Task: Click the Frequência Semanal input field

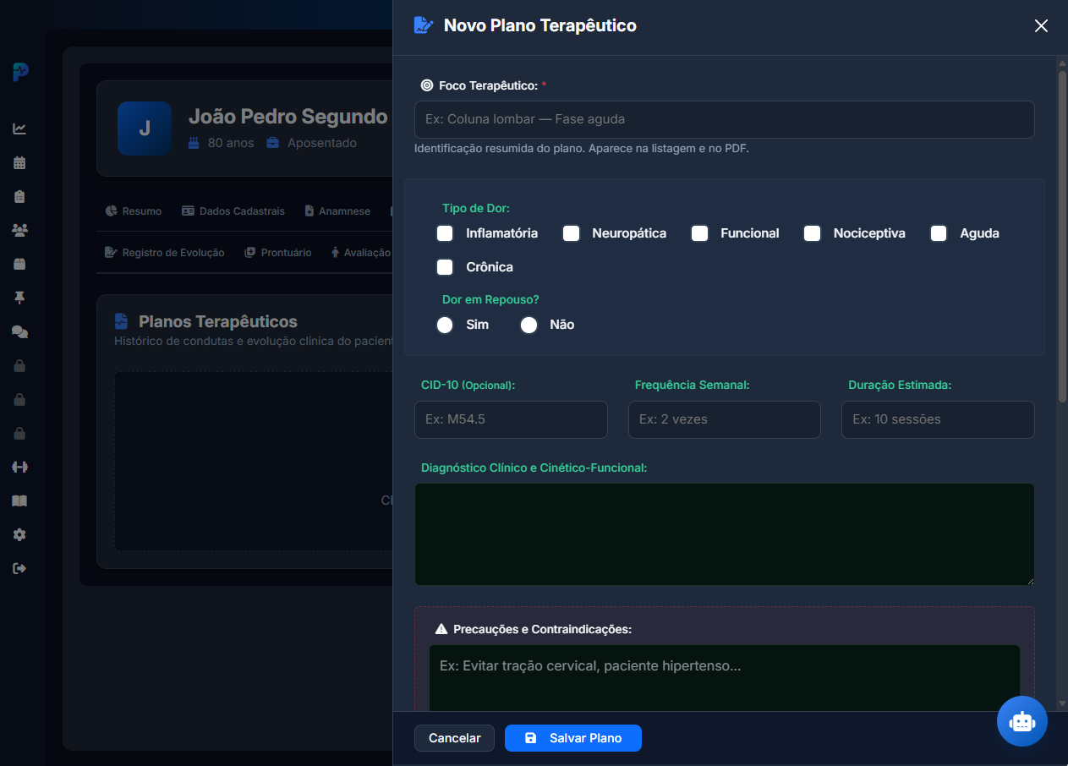Action: click(725, 419)
